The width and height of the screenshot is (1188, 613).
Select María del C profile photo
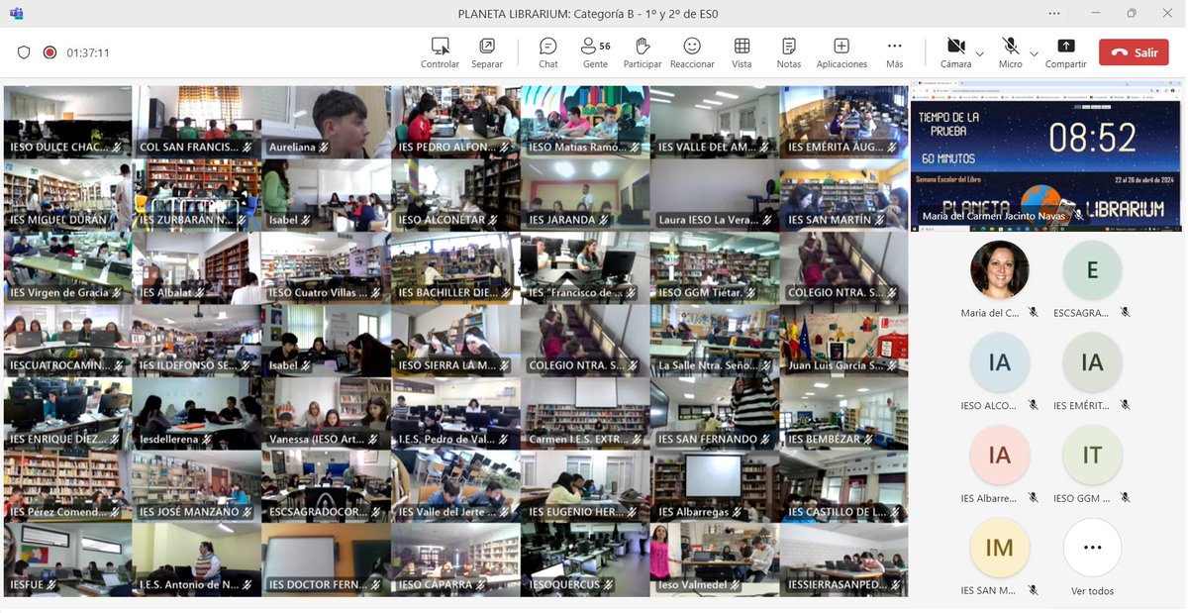point(1000,269)
